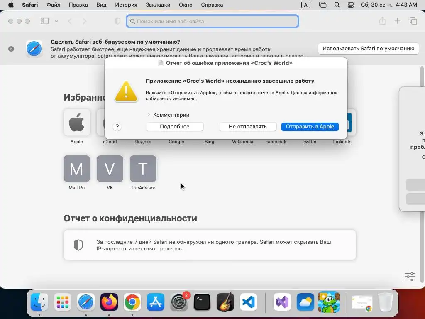Focus the search or website address field
Screen dimensions: 425x319
212,21
